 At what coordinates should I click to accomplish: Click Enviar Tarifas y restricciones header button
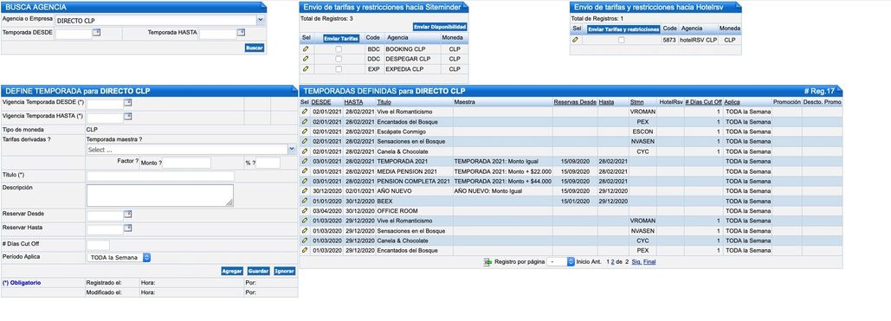(x=623, y=29)
